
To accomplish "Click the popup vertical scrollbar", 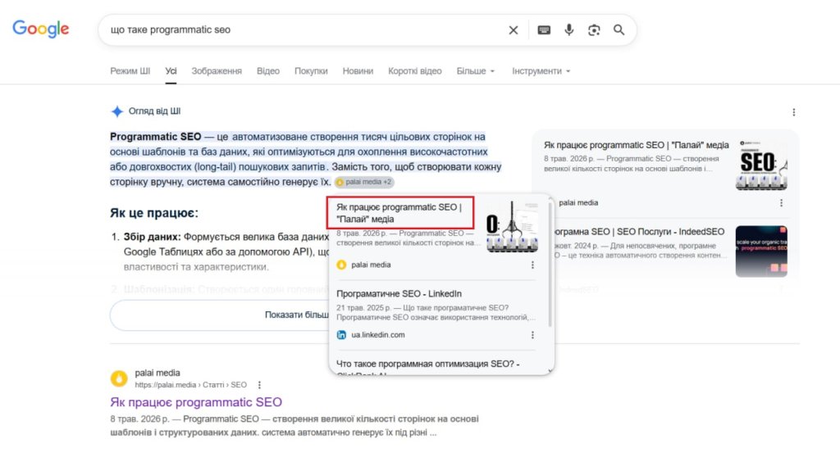I will 550,265.
